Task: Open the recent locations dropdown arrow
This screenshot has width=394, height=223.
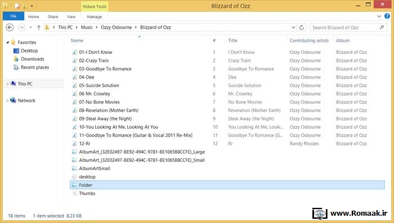Action: [x=30, y=28]
